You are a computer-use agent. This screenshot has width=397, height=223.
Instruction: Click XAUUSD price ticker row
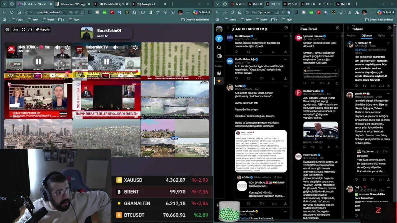[162, 180]
